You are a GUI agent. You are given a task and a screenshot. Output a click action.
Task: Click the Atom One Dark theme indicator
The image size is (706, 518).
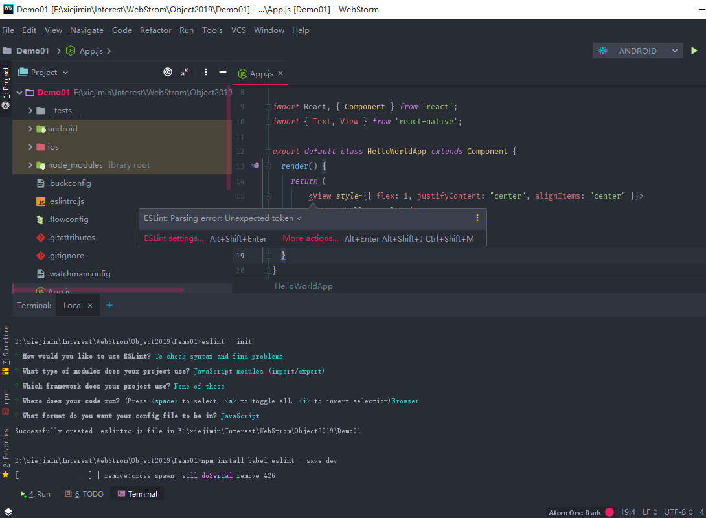pos(575,513)
